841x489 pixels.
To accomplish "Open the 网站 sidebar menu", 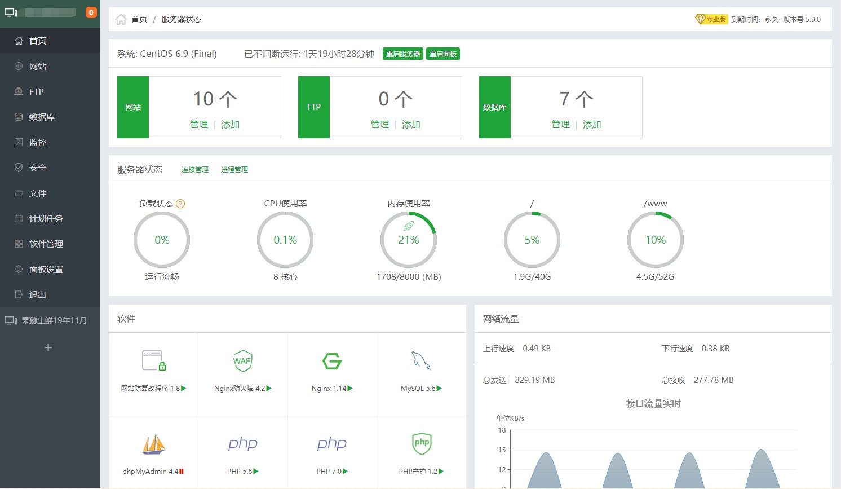I will pyautogui.click(x=50, y=66).
